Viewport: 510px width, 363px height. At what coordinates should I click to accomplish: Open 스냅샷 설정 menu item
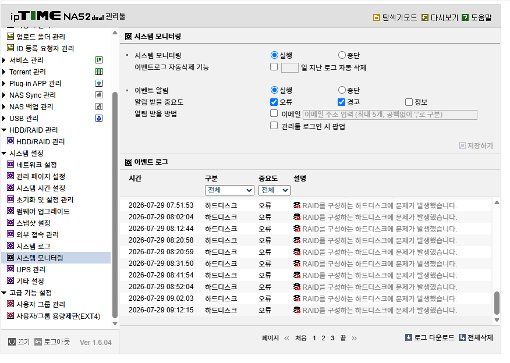coord(33,223)
